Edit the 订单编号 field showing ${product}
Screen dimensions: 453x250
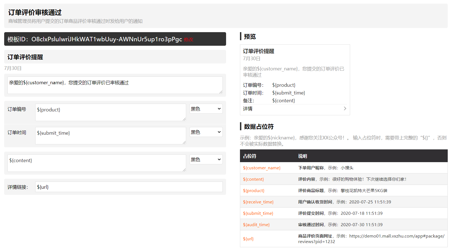[x=110, y=112]
